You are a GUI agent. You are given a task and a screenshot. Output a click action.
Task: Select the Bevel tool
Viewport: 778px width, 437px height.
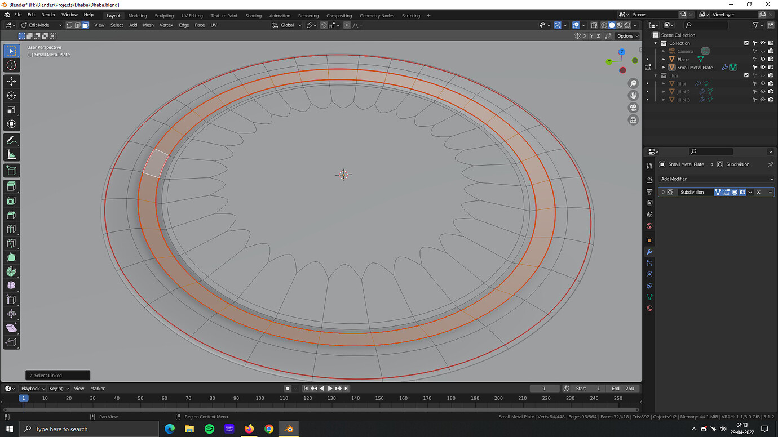pyautogui.click(x=11, y=215)
